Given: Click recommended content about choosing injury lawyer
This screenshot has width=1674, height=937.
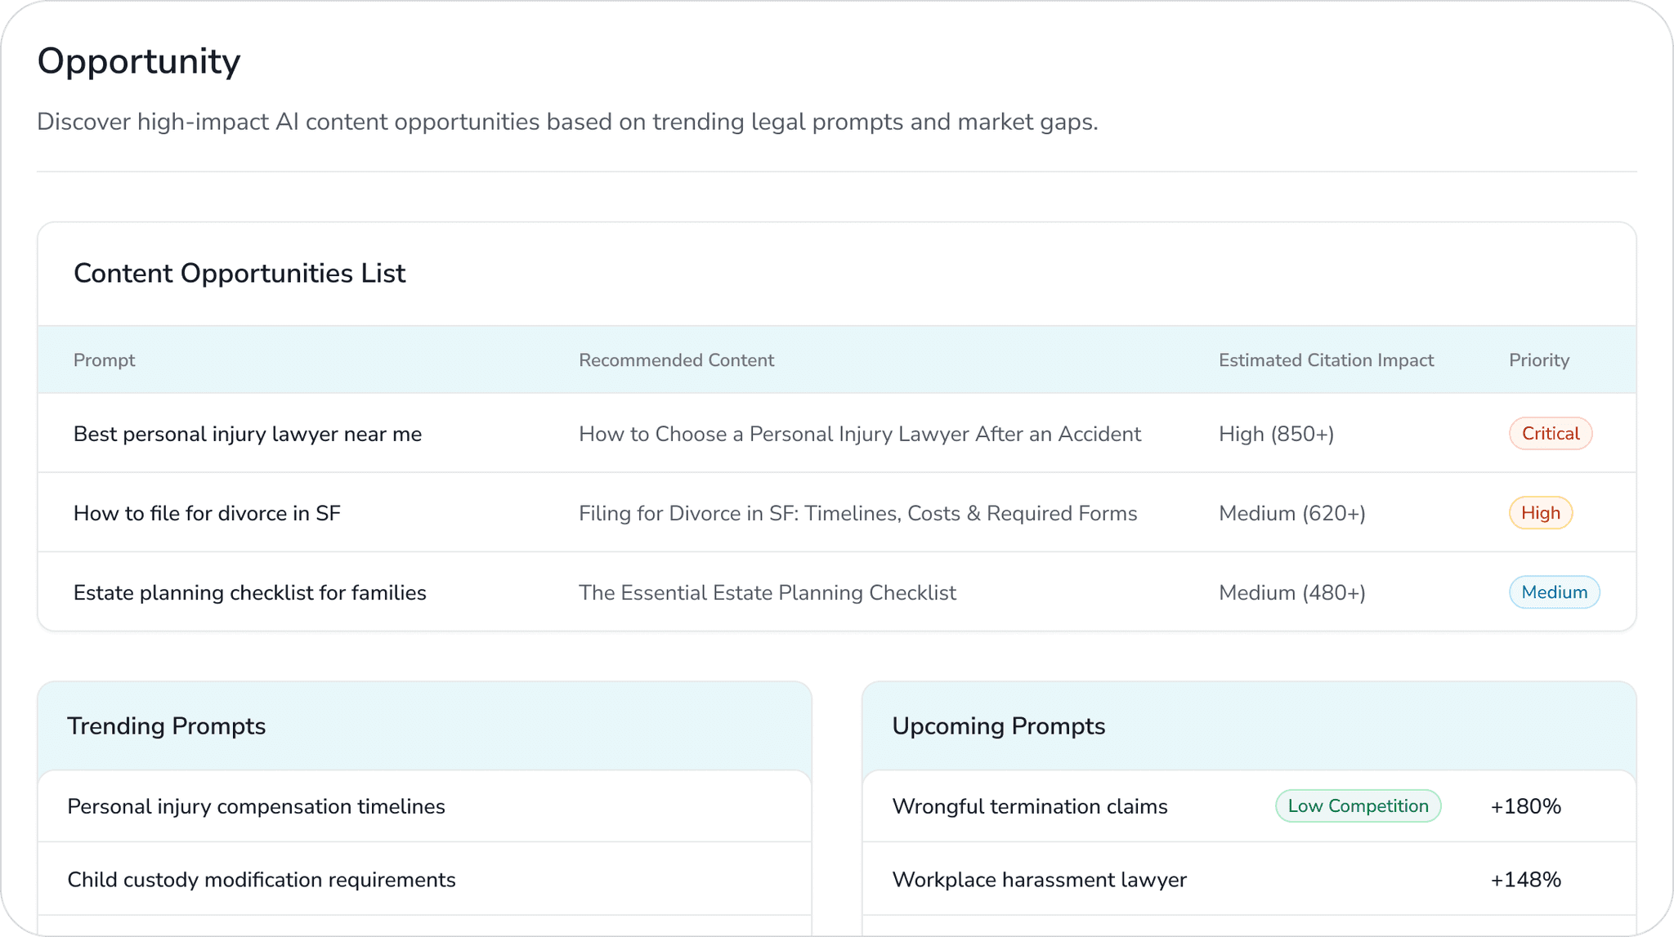Looking at the screenshot, I should pos(860,434).
